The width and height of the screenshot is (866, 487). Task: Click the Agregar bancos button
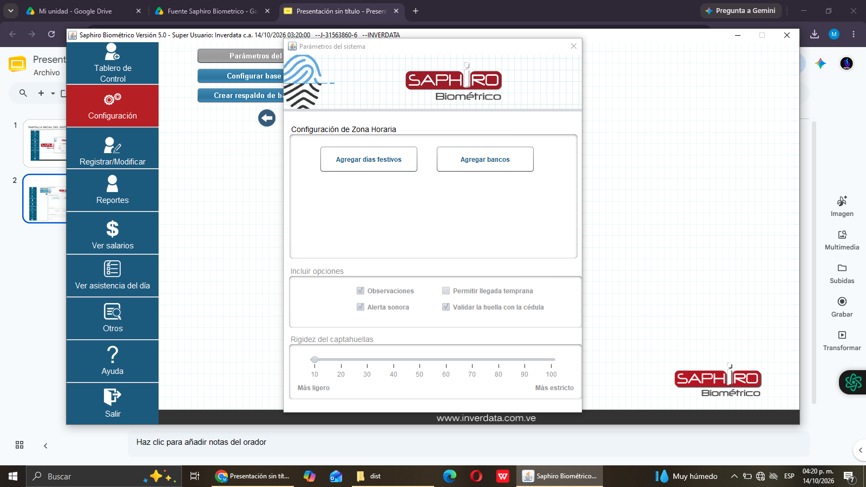click(485, 159)
